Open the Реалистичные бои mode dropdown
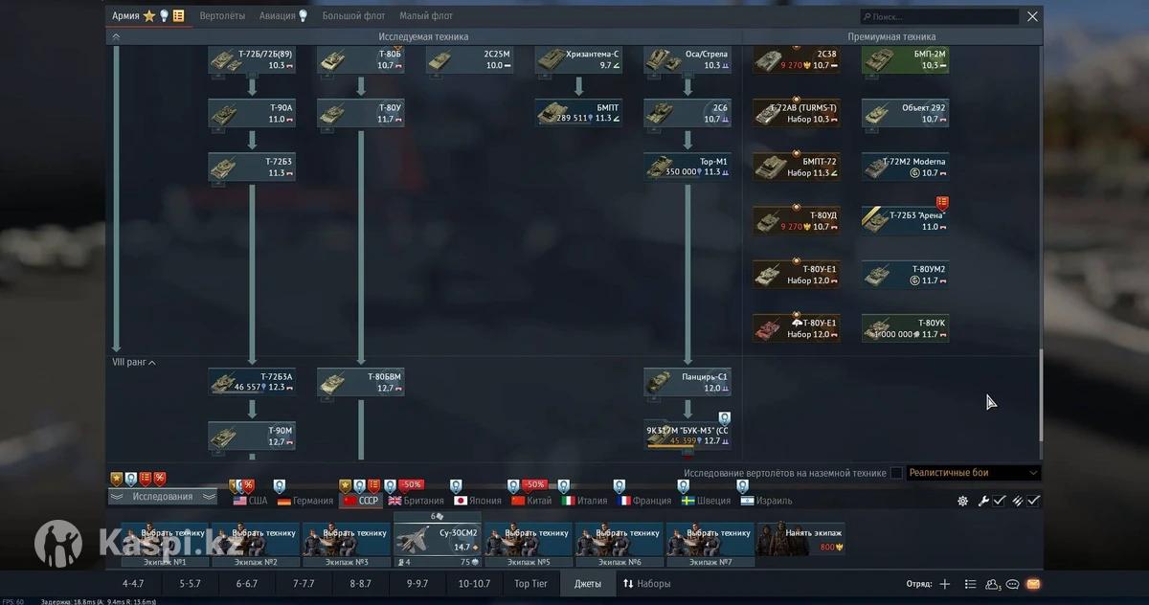The image size is (1149, 605). pyautogui.click(x=973, y=473)
